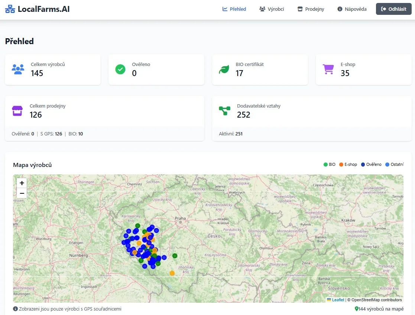Click the info icon beside GPS note
This screenshot has height=315, width=415.
click(x=15, y=309)
